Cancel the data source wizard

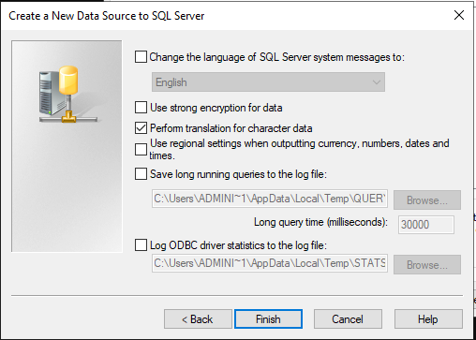coord(348,319)
